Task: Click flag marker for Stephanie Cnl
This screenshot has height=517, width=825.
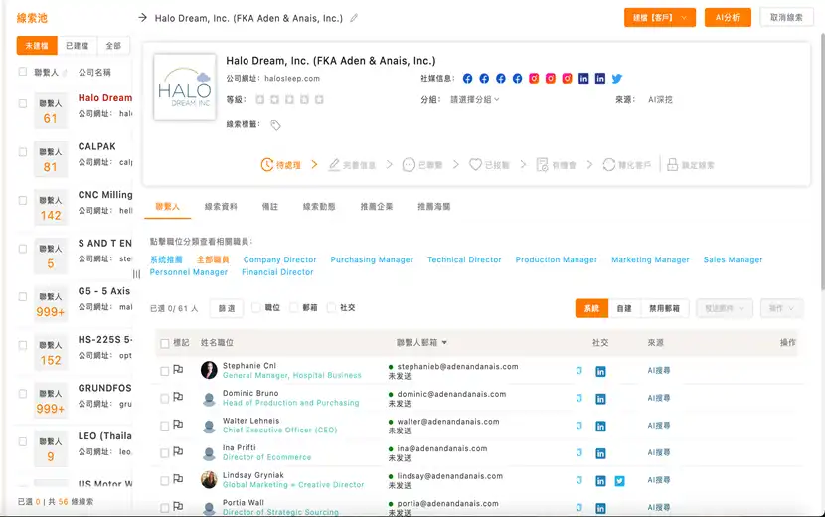Action: [178, 370]
